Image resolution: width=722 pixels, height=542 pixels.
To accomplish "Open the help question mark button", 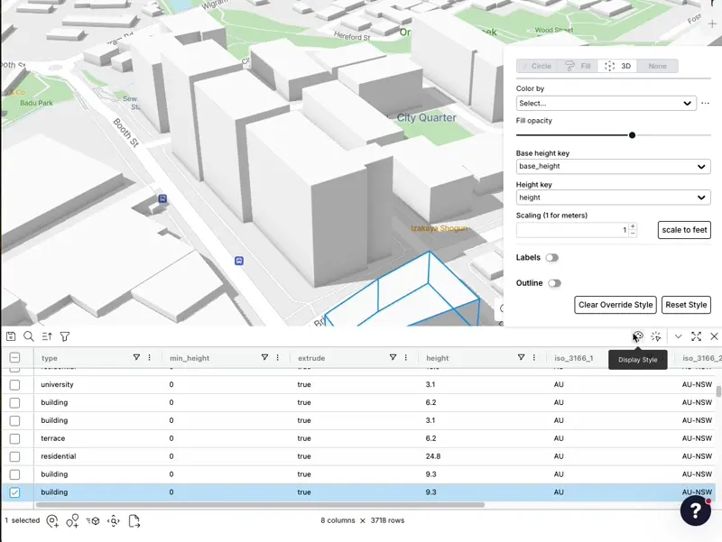I will (x=696, y=510).
